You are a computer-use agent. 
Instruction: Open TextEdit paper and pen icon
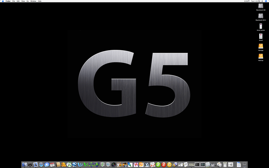(x=186, y=165)
